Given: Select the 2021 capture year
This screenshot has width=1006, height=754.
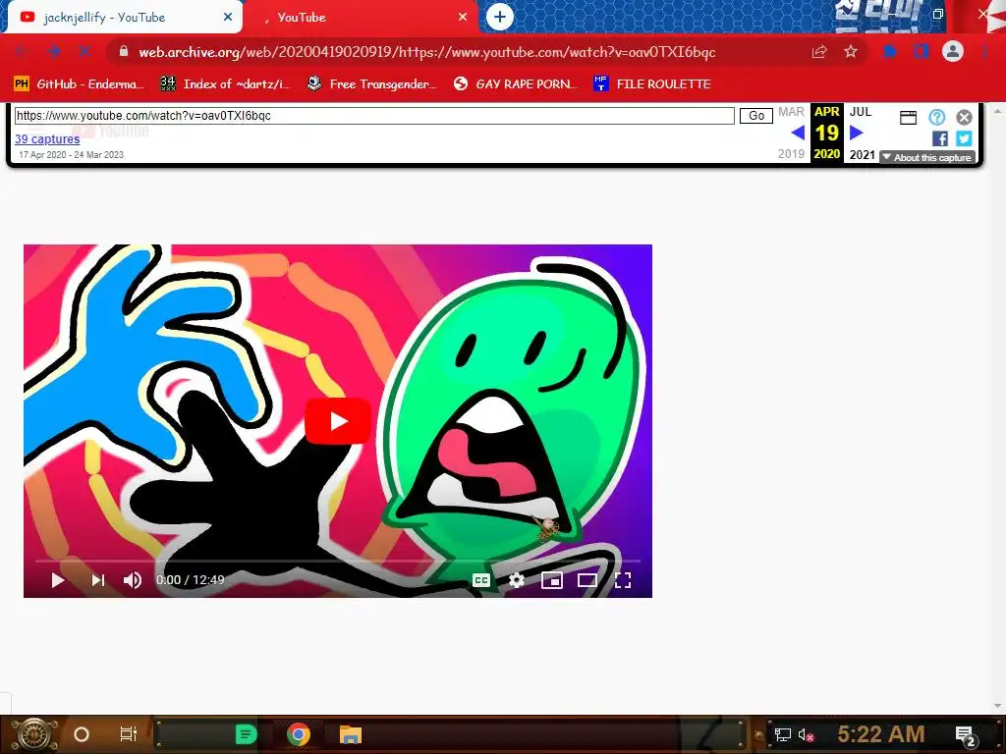Looking at the screenshot, I should click(x=862, y=154).
